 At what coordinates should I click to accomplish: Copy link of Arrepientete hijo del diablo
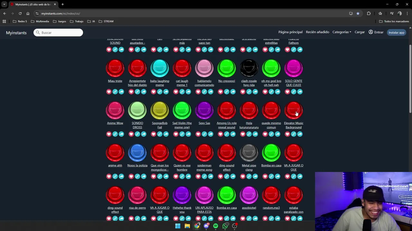tap(137, 92)
